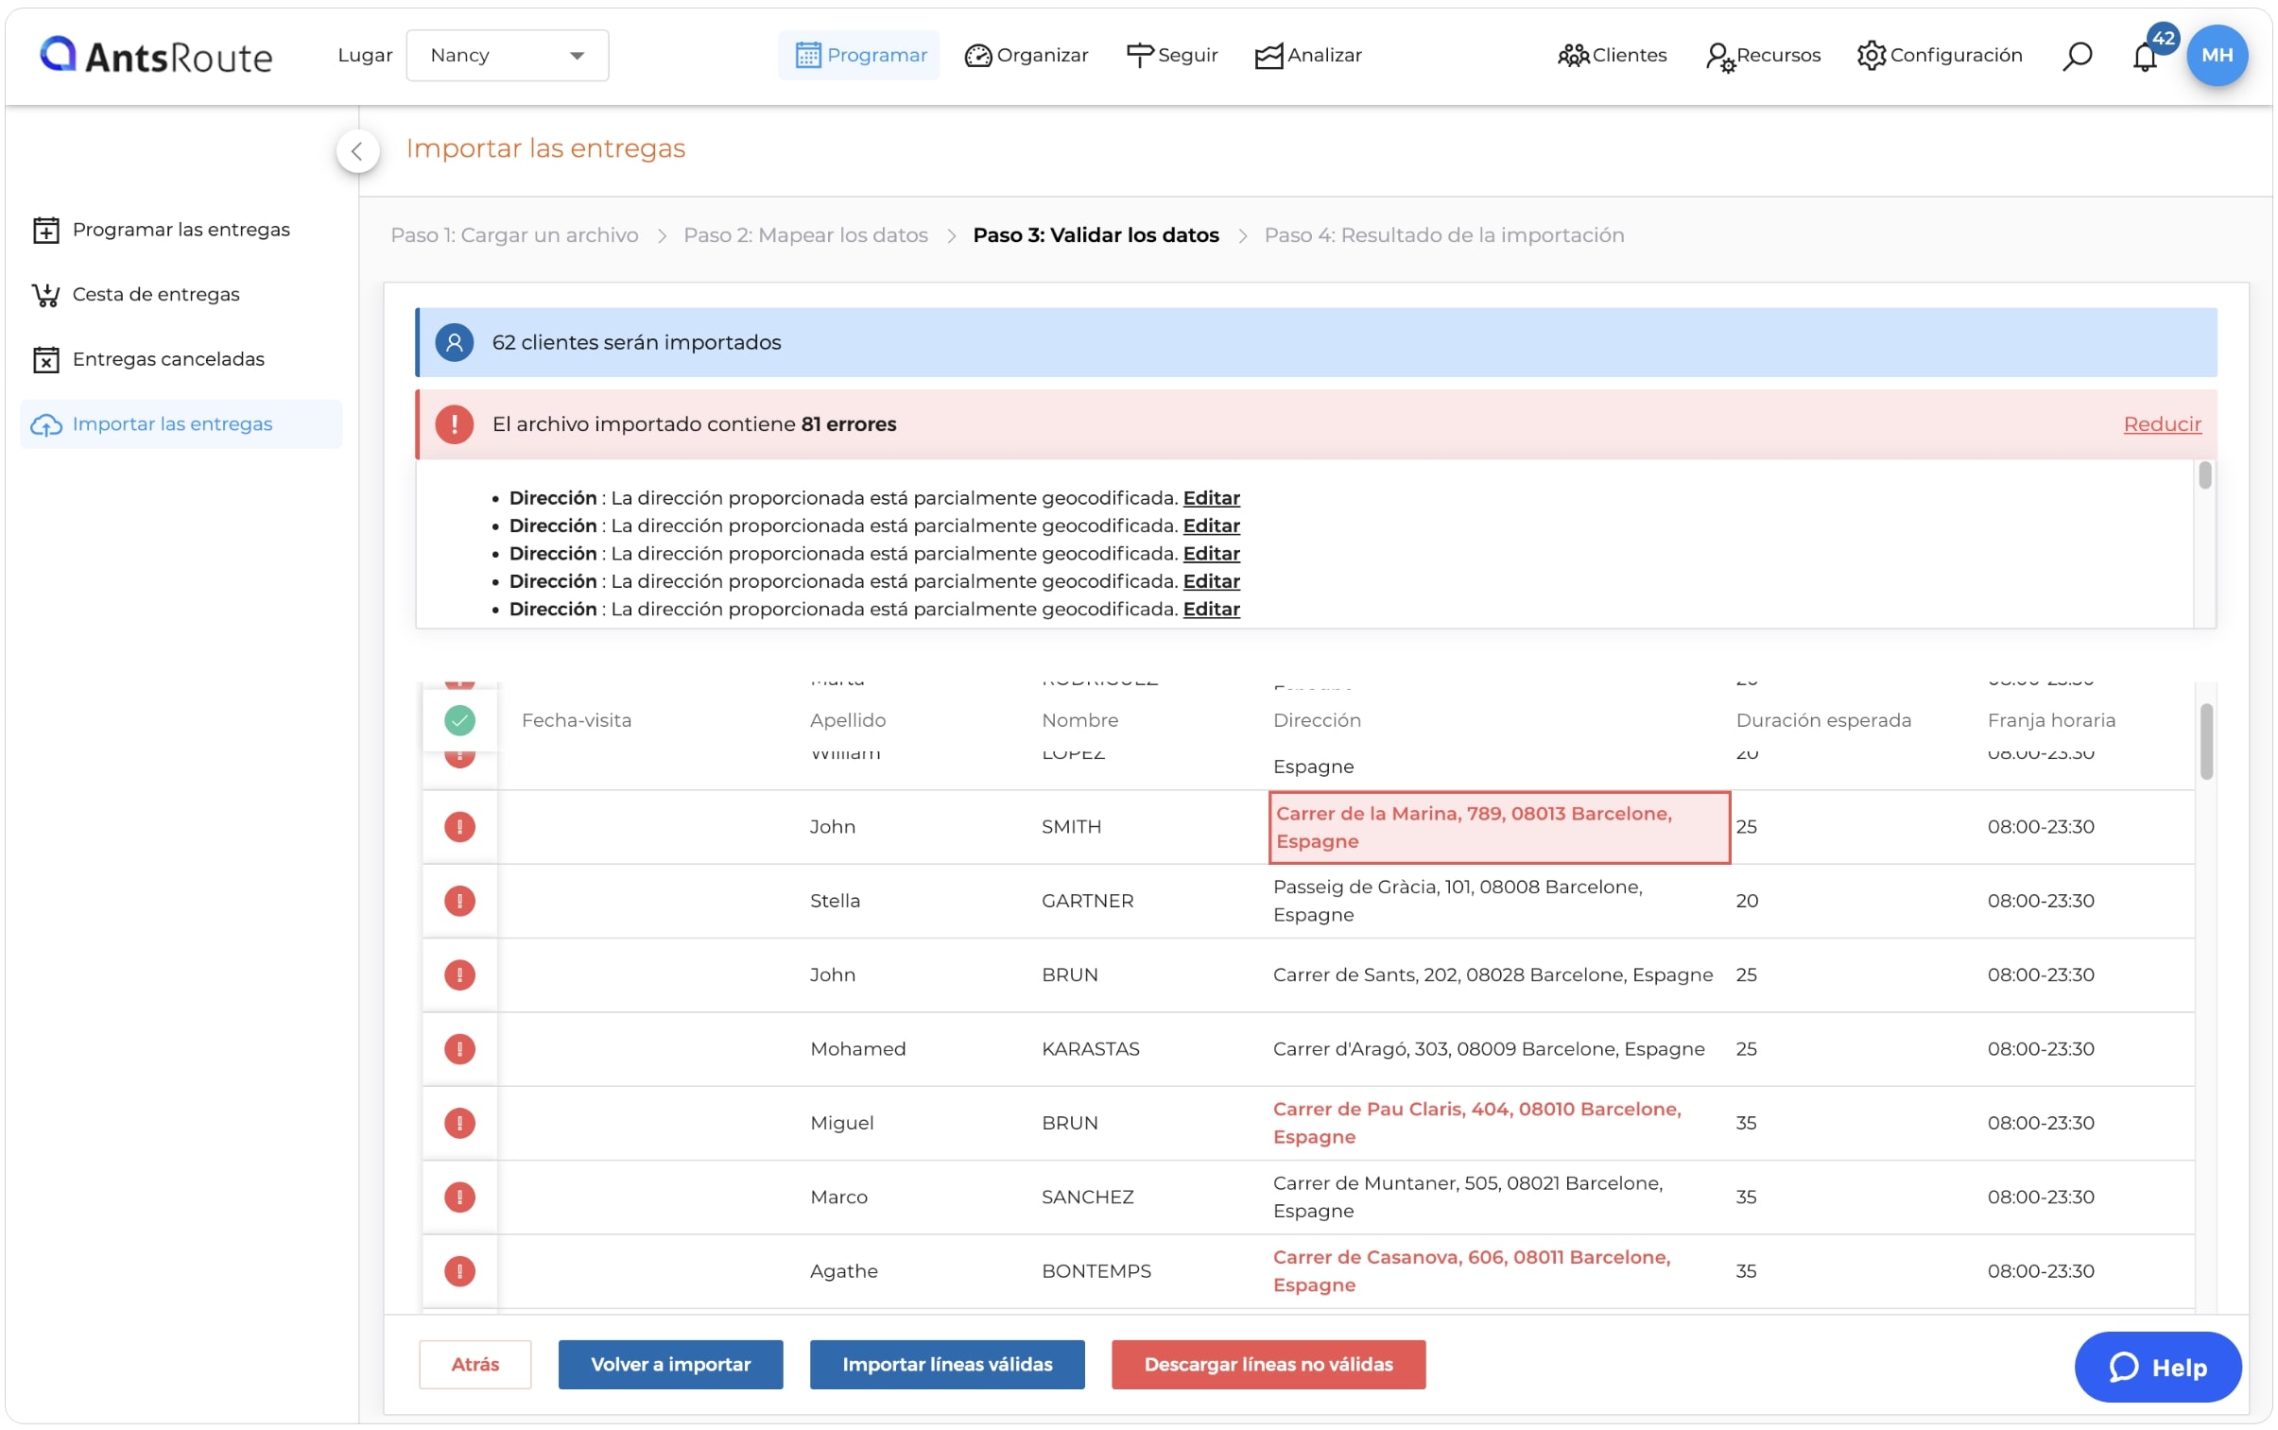Click Importar líneas válidas button
Viewport: 2278px width, 1430px height.
pyautogui.click(x=946, y=1365)
